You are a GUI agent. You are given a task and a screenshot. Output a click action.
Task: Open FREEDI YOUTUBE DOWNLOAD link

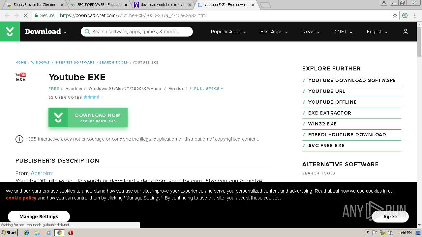[347, 135]
